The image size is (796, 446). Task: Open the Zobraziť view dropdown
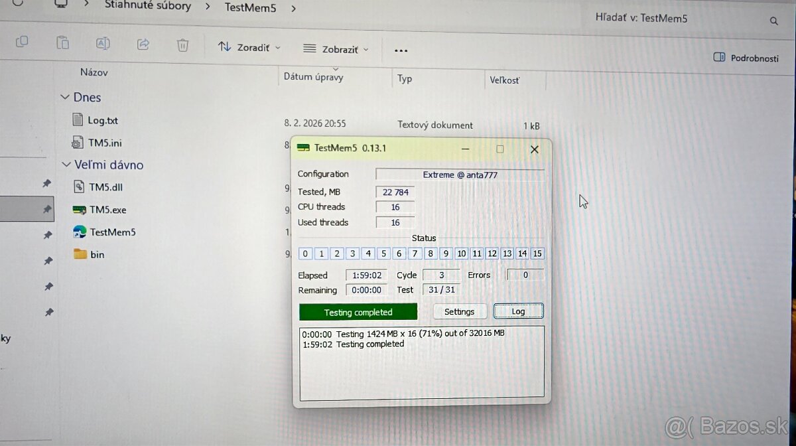click(335, 48)
